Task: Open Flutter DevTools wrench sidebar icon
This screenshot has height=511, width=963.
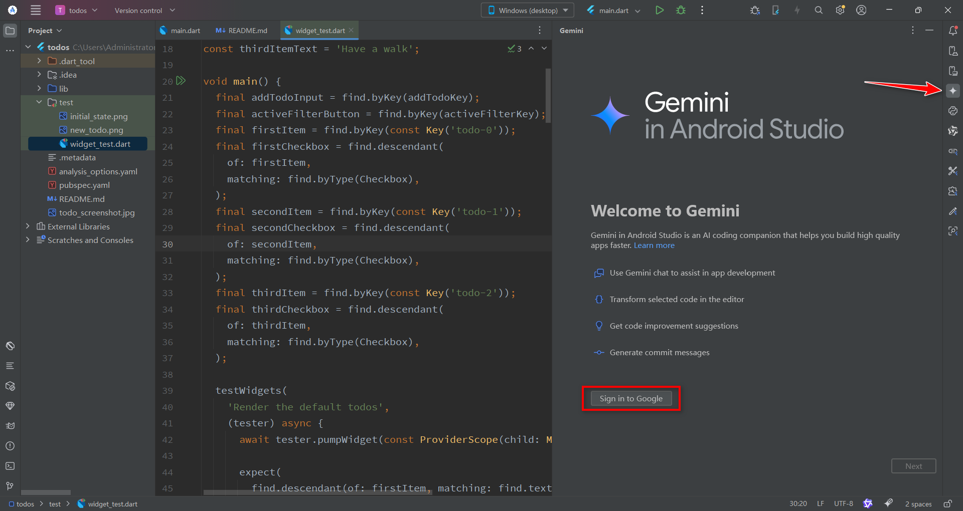Action: (x=953, y=171)
